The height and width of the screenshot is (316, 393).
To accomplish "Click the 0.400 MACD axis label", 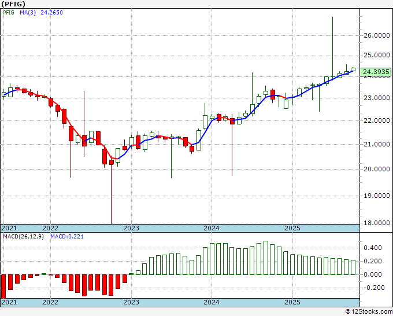I will click(373, 248).
